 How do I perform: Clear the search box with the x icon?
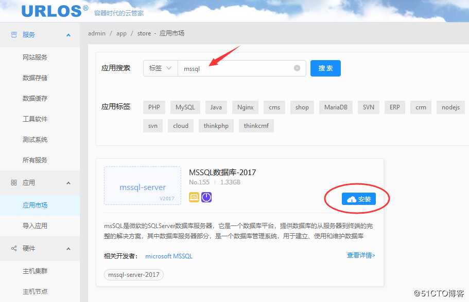coord(297,68)
